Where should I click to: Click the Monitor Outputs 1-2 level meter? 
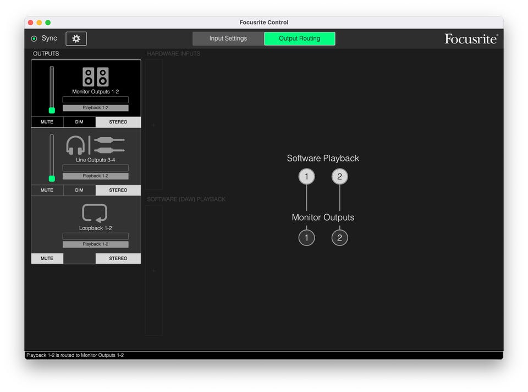(96, 100)
